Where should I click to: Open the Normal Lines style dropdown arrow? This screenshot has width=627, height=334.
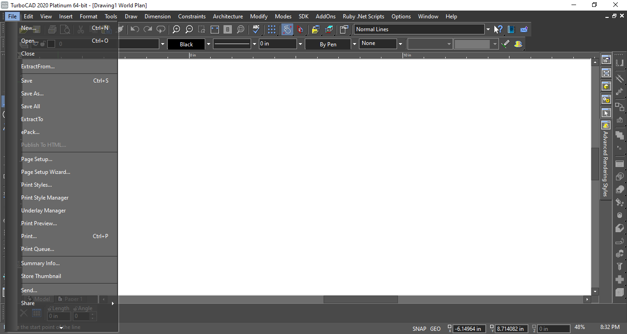pyautogui.click(x=487, y=29)
